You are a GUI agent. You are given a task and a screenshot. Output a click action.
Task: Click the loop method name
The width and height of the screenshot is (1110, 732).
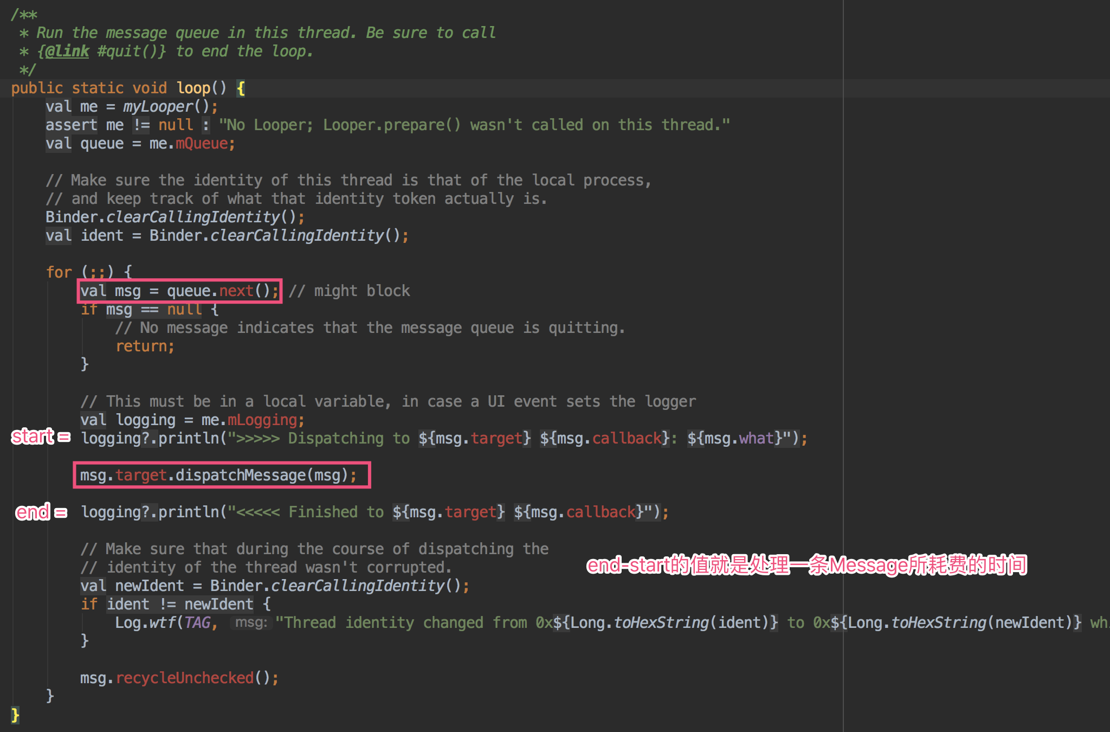(193, 88)
